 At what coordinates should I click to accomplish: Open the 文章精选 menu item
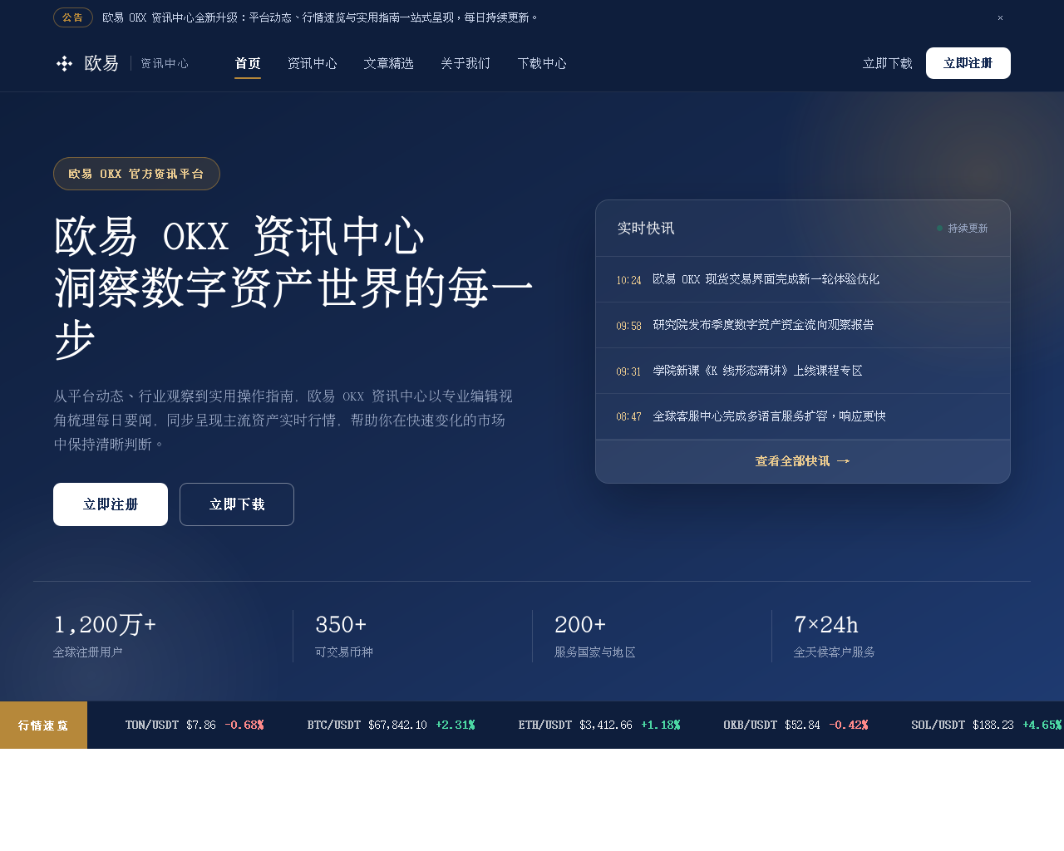[389, 63]
